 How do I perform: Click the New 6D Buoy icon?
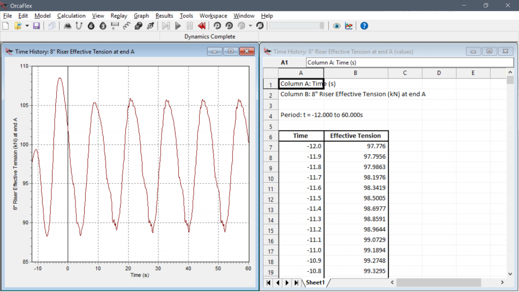pos(91,26)
